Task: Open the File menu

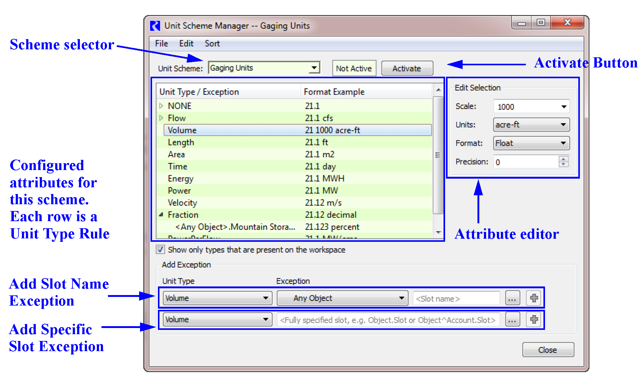Action: point(161,44)
